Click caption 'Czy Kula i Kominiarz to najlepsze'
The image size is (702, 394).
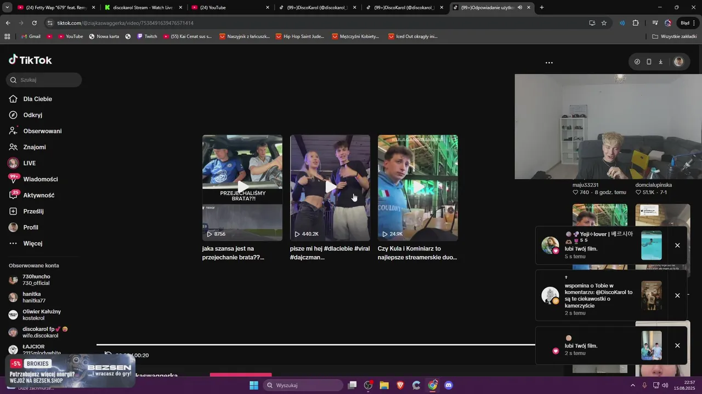tap(417, 253)
